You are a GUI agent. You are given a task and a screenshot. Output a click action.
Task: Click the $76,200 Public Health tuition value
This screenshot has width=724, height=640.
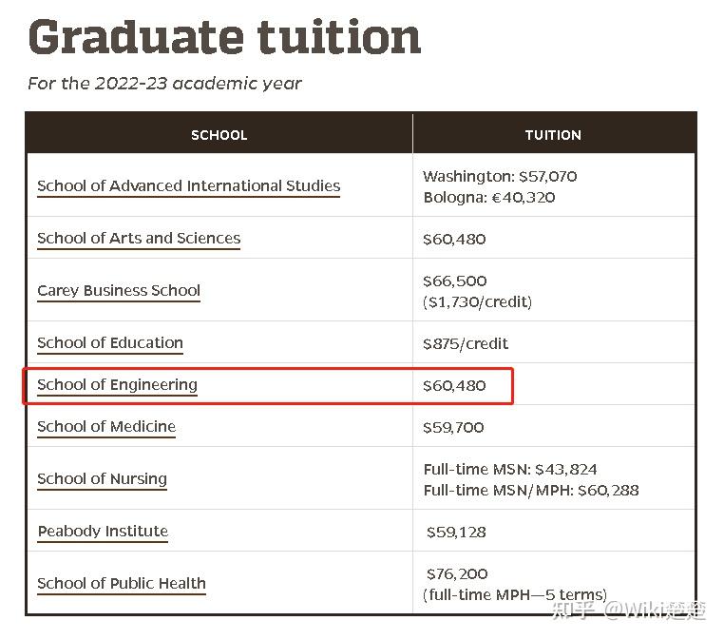click(458, 573)
